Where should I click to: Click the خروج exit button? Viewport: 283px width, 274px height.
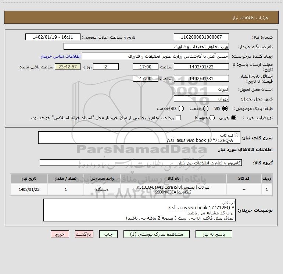point(60,234)
